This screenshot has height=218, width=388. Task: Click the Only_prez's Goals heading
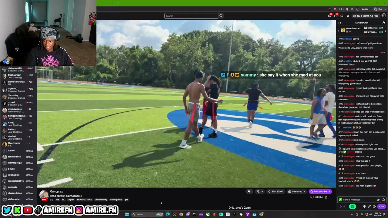[x=239, y=208]
